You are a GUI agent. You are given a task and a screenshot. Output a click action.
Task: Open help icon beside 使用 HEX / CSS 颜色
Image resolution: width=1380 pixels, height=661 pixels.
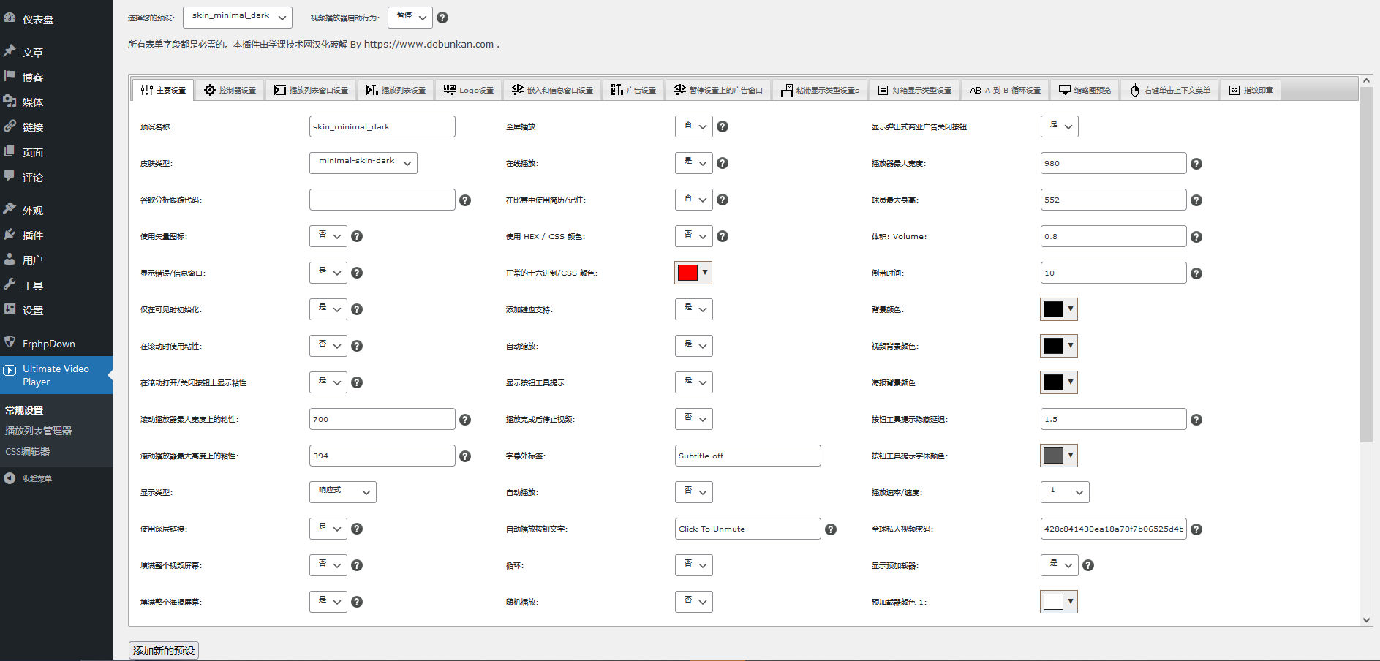click(x=723, y=236)
